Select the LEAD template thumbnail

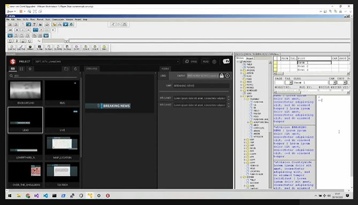25,120
